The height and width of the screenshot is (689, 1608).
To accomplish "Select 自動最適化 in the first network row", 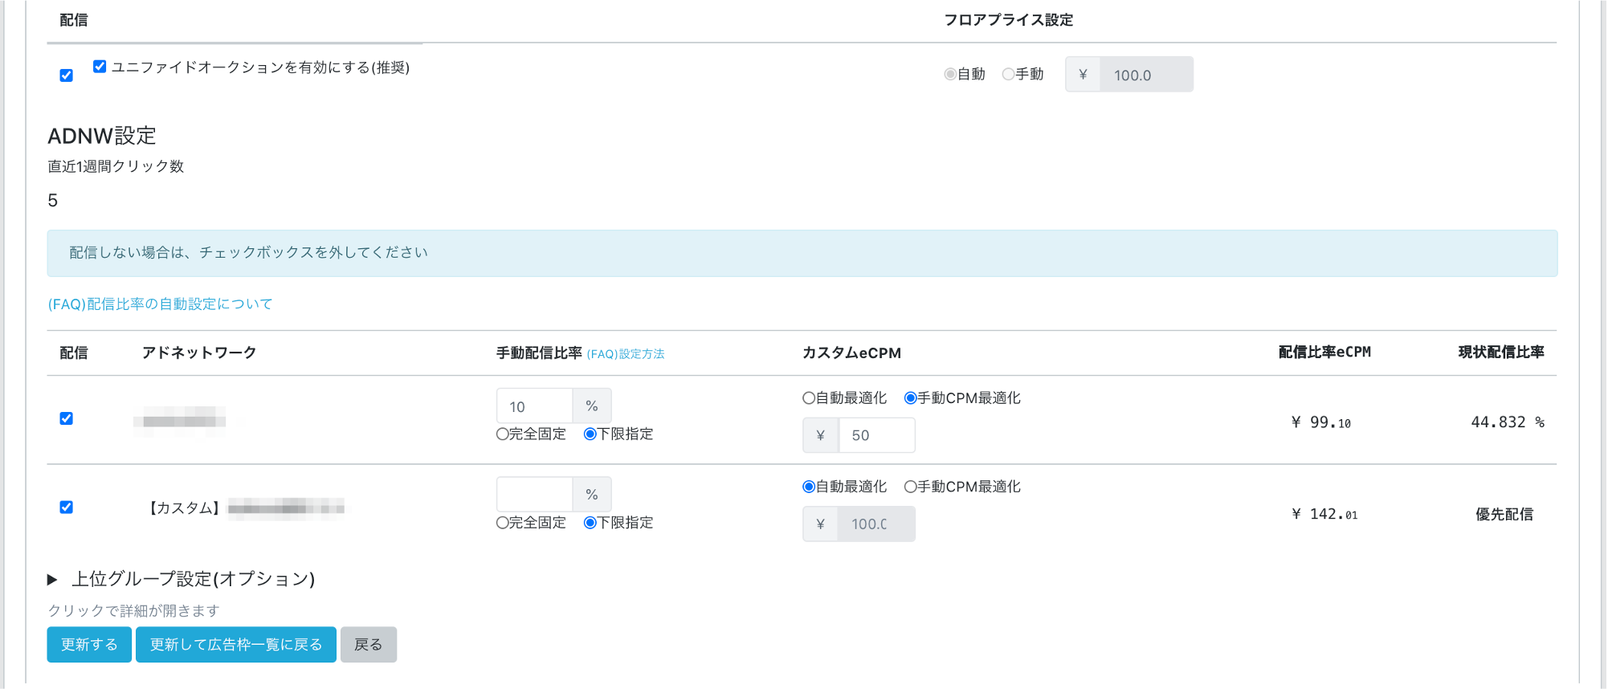I will click(809, 398).
